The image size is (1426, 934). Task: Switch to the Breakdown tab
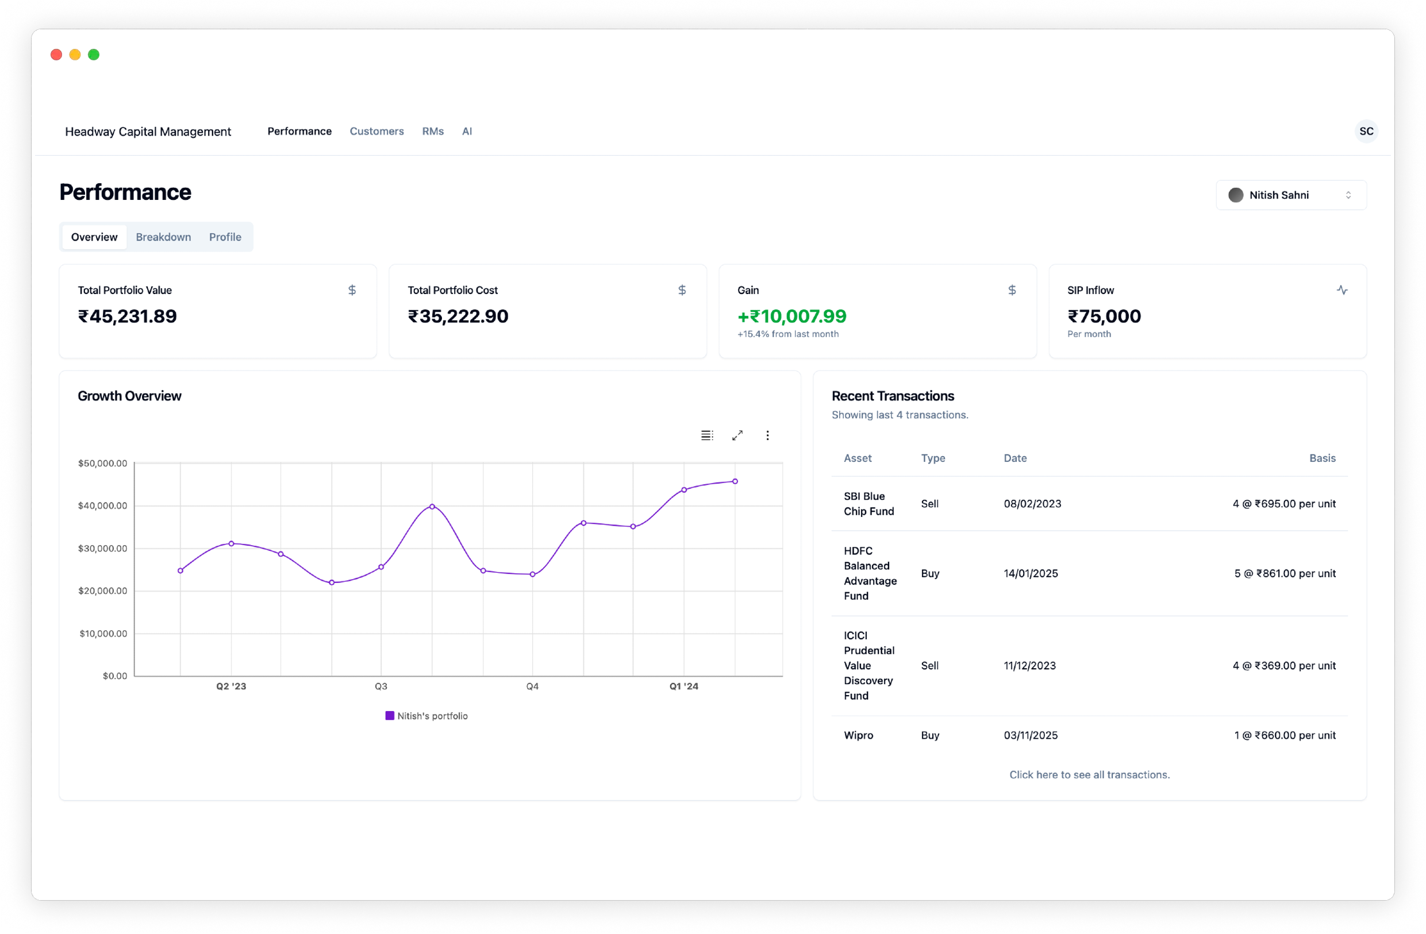click(163, 237)
